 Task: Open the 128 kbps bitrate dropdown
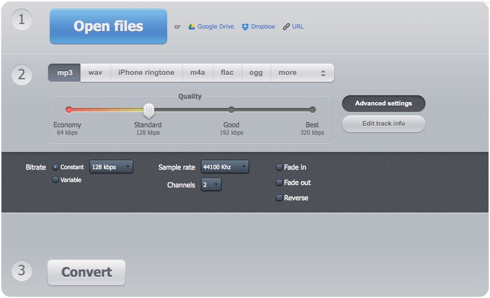point(111,167)
